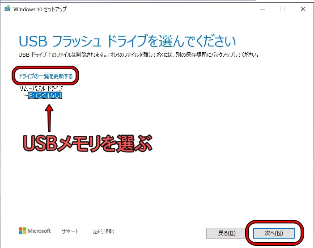Open the サポート link
The height and width of the screenshot is (248, 314).
(x=70, y=231)
